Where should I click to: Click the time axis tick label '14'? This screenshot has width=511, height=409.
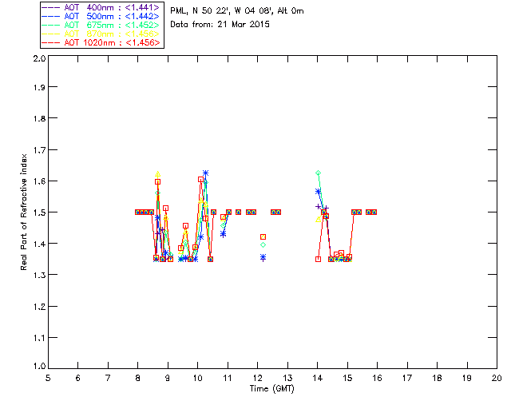coord(318,378)
